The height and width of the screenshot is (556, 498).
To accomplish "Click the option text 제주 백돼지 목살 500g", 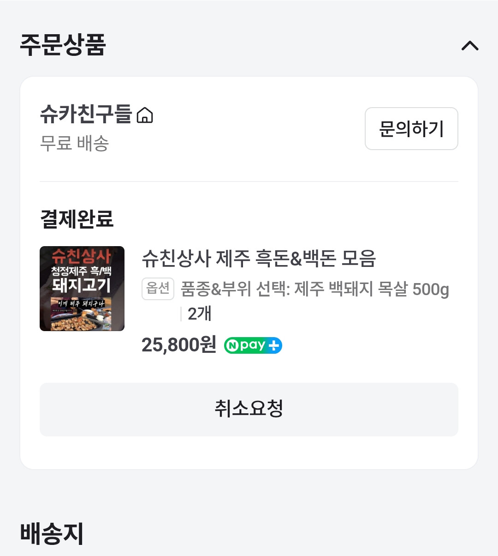I will tap(372, 289).
